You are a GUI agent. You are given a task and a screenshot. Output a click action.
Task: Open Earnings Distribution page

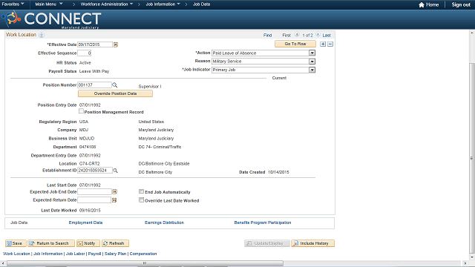pyautogui.click(x=164, y=222)
